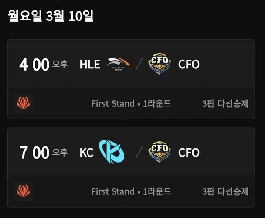Click the 1라운드 round label in HLE match
Image resolution: width=265 pixels, height=218 pixels.
[157, 104]
